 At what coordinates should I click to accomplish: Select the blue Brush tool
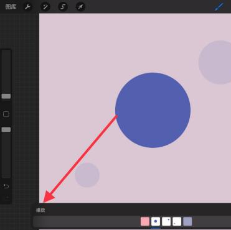click(219, 7)
